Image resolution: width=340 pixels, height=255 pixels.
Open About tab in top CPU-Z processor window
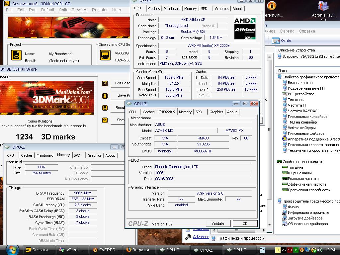point(237,9)
